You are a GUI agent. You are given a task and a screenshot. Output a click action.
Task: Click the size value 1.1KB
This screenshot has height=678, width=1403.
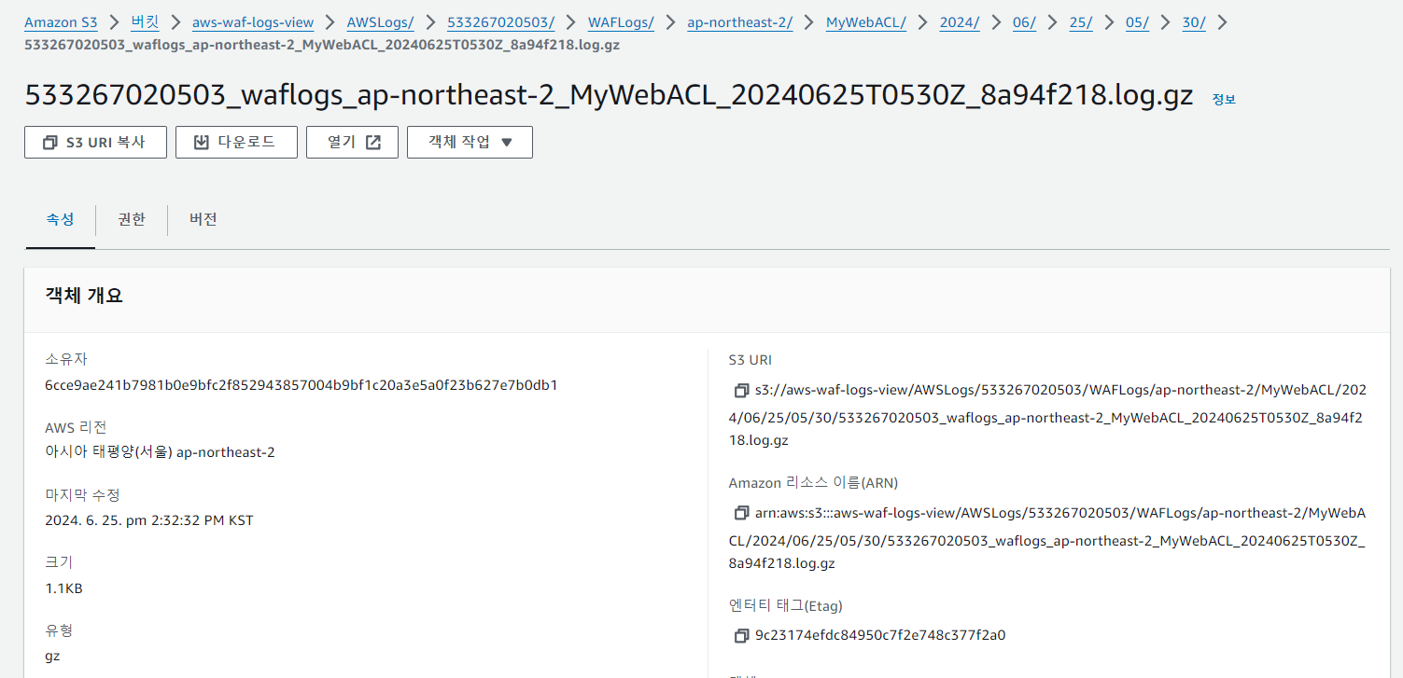click(x=63, y=588)
